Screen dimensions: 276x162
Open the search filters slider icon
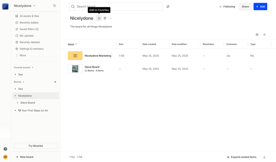point(168,7)
